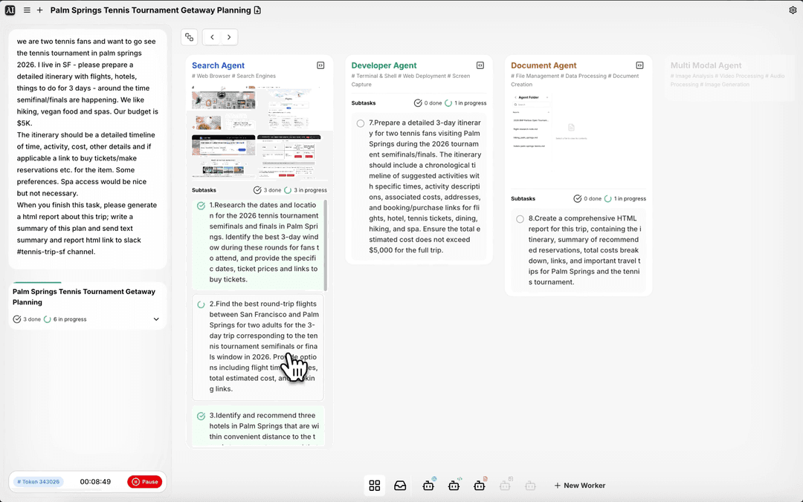The width and height of the screenshot is (803, 502).
Task: Toggle completed check on subtask 1
Action: [x=201, y=206]
